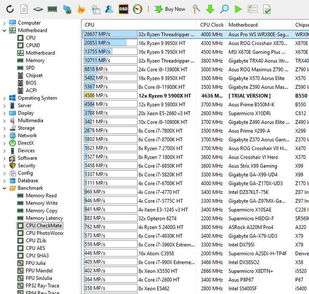
Task: Select the Software category
Action: (27, 158)
